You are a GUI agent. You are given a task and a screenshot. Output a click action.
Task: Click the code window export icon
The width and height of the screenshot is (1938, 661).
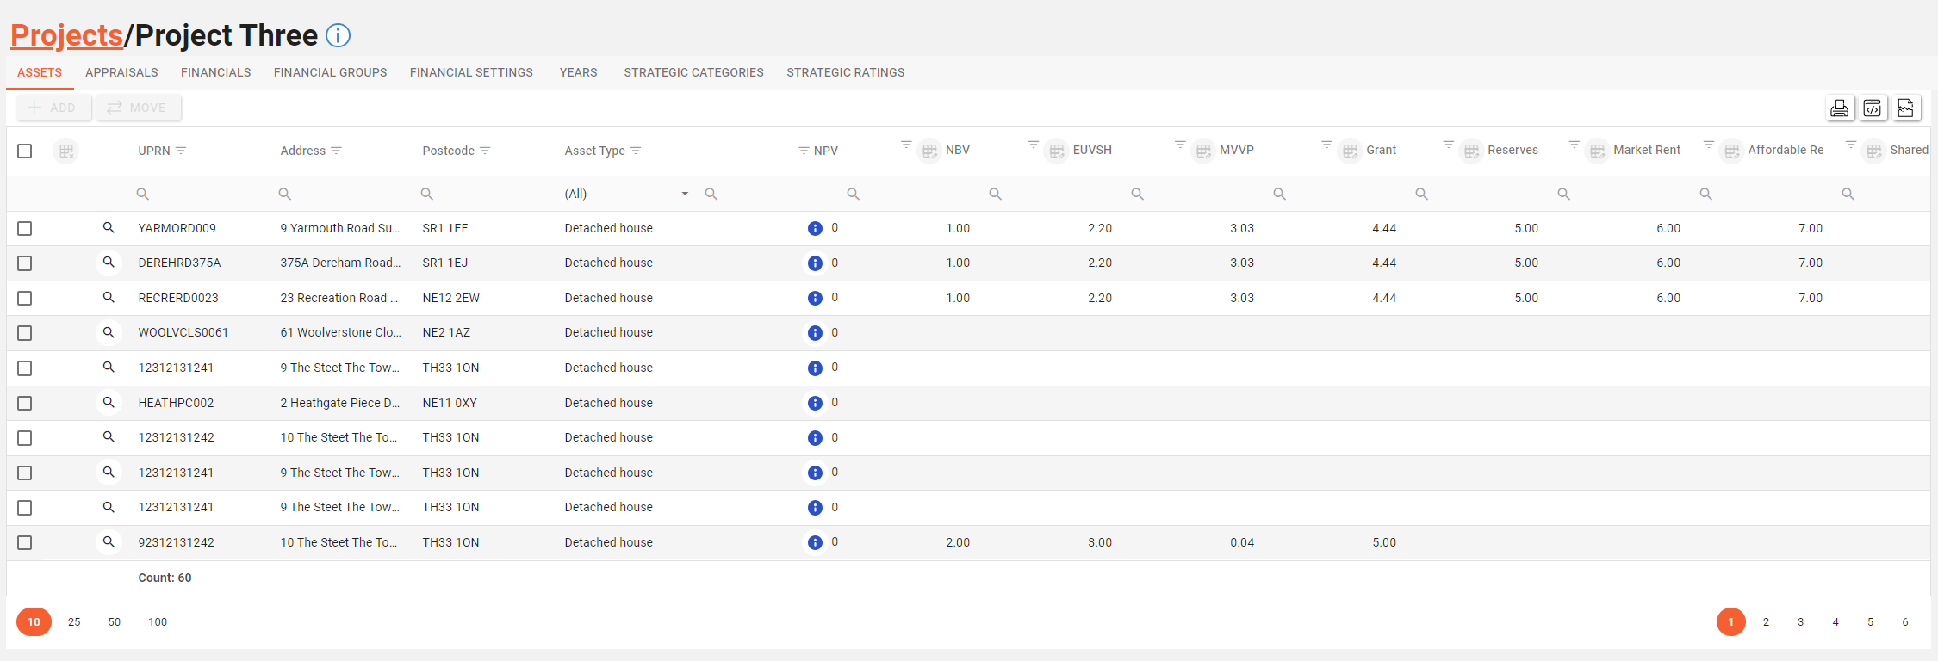(1872, 108)
